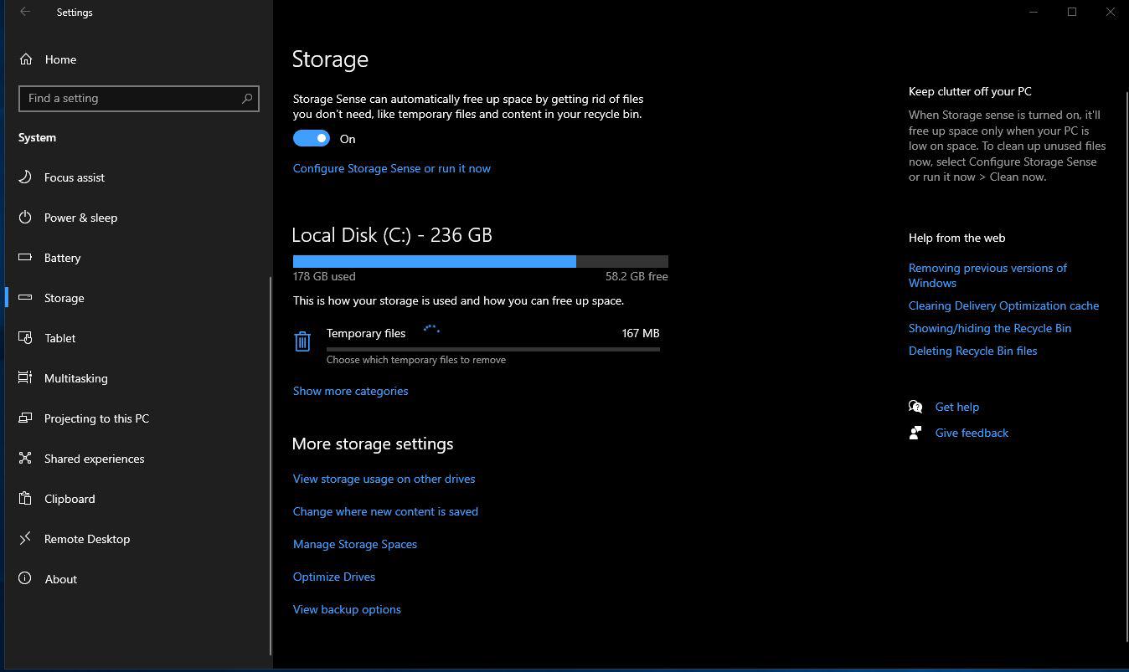Viewport: 1129px width, 672px height.
Task: Open the About page
Action: click(60, 579)
